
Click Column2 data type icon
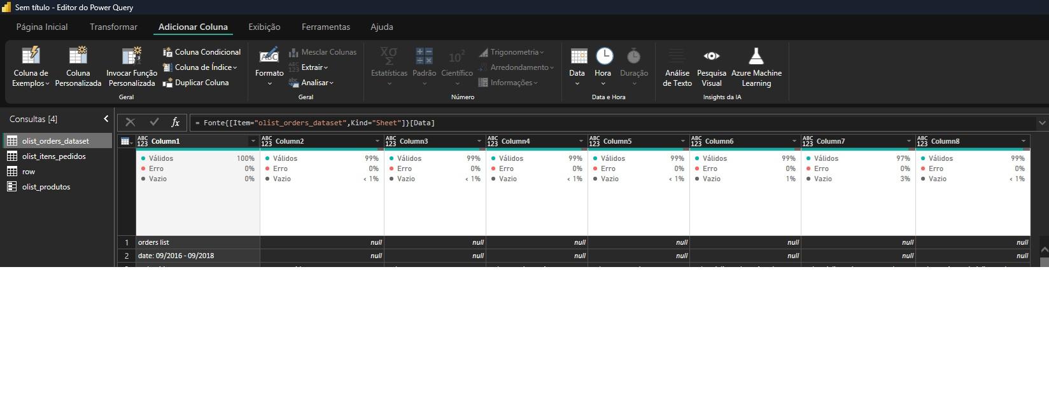[267, 141]
